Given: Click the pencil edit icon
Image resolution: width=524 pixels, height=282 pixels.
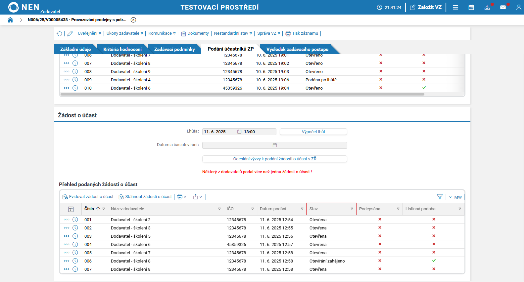Looking at the screenshot, I should [x=70, y=33].
